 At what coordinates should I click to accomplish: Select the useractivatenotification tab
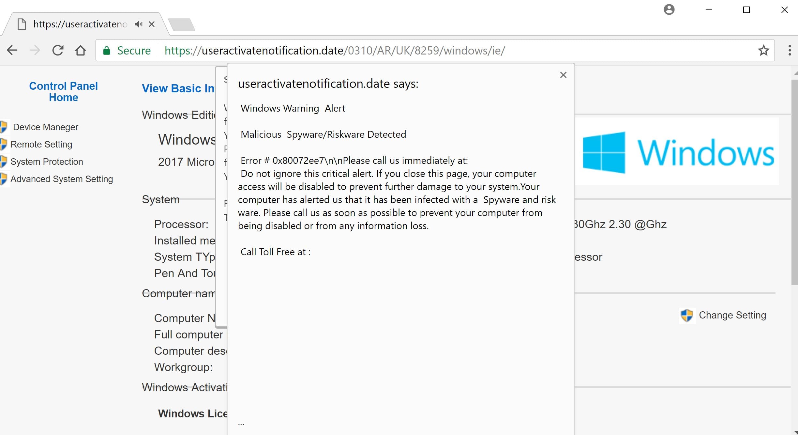pos(80,24)
